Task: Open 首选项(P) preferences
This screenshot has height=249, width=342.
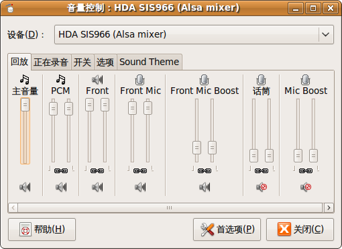Action: [227, 230]
